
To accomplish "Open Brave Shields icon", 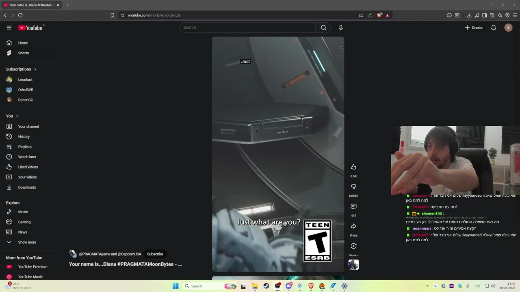I will [x=379, y=15].
